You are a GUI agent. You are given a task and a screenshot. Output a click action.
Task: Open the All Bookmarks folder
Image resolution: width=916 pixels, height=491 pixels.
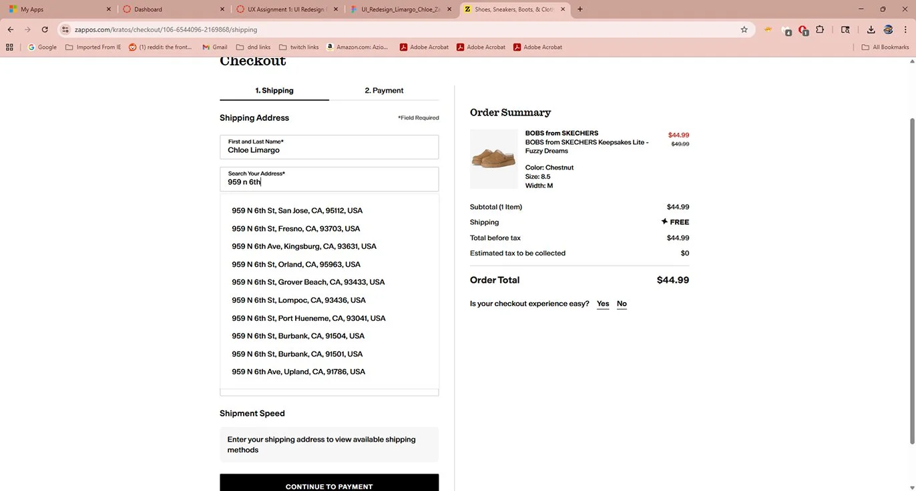(885, 47)
